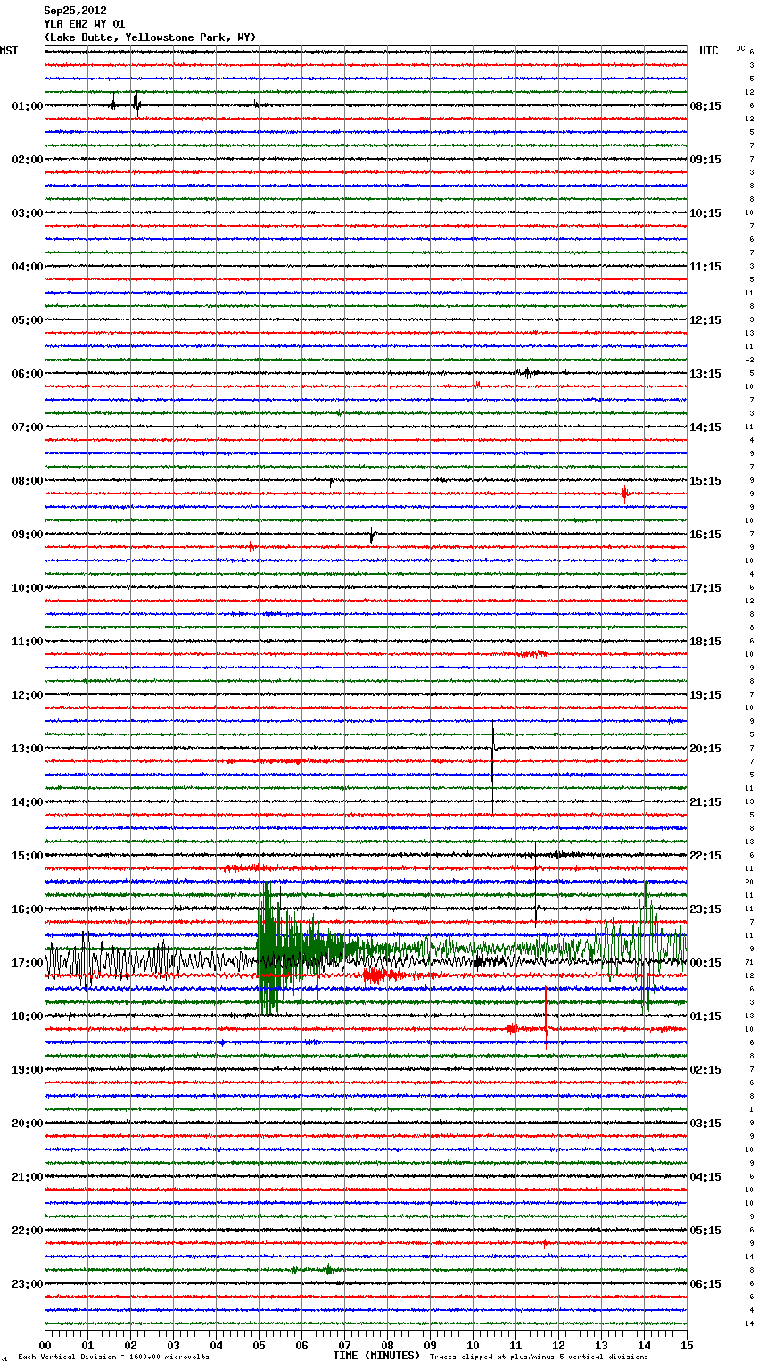Select the Sep25,2012 date text
This screenshot has width=758, height=1369.
coord(75,11)
